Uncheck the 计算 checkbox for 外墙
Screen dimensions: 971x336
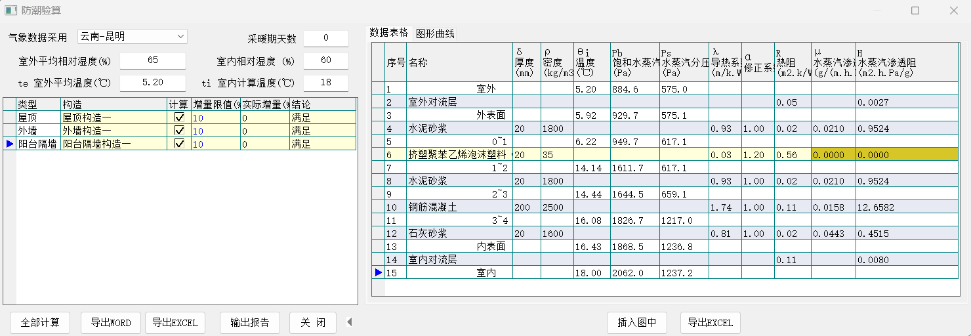pyautogui.click(x=179, y=131)
